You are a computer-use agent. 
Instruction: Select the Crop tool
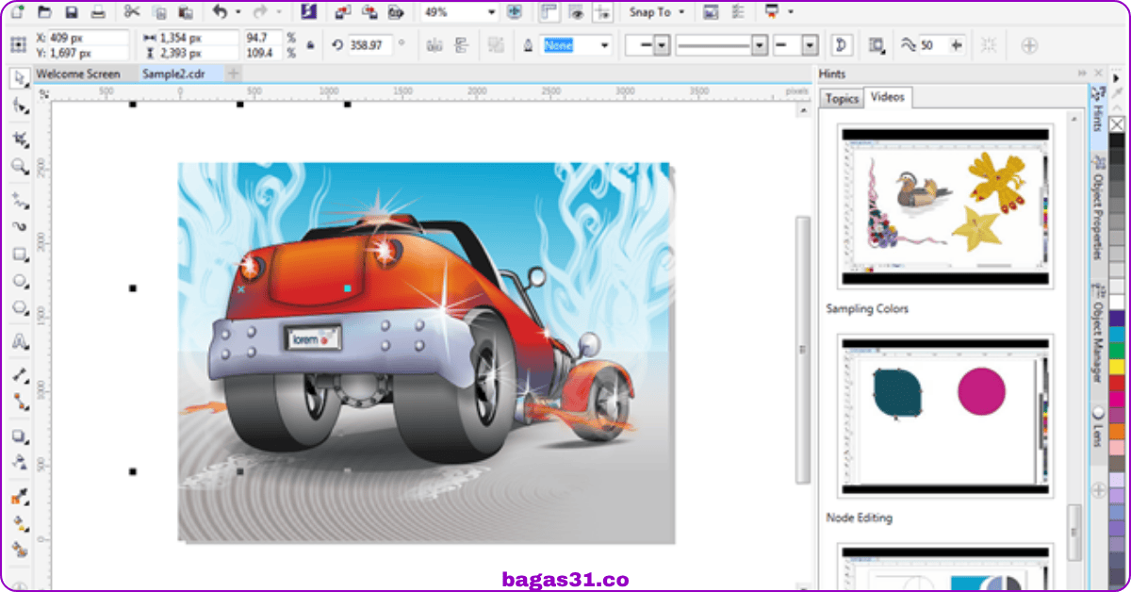click(x=19, y=140)
